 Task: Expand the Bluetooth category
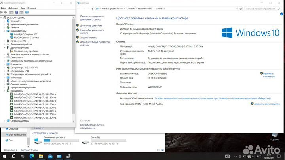5,21
